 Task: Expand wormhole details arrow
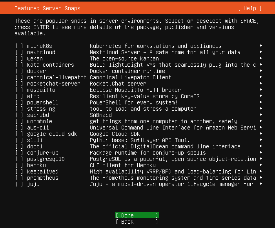(261, 121)
